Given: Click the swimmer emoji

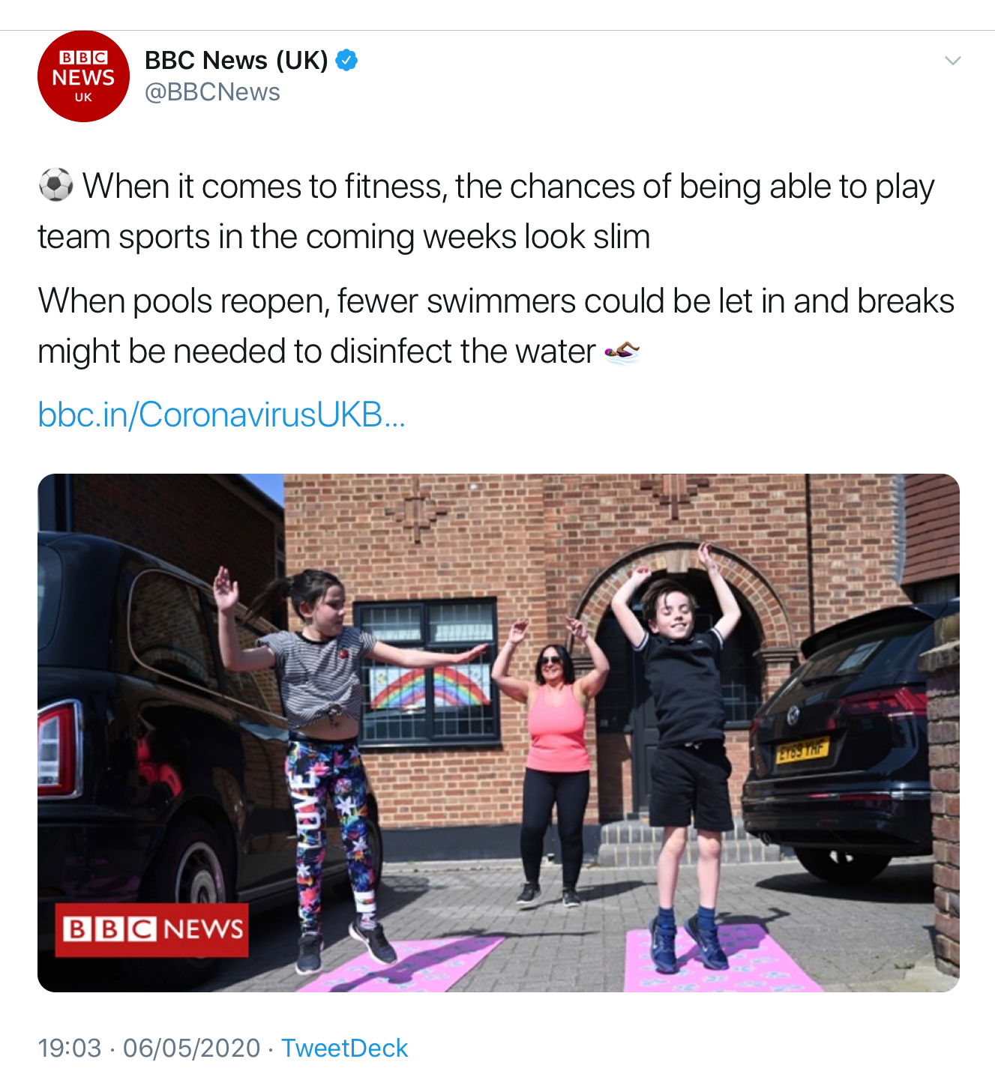Looking at the screenshot, I should pyautogui.click(x=622, y=351).
